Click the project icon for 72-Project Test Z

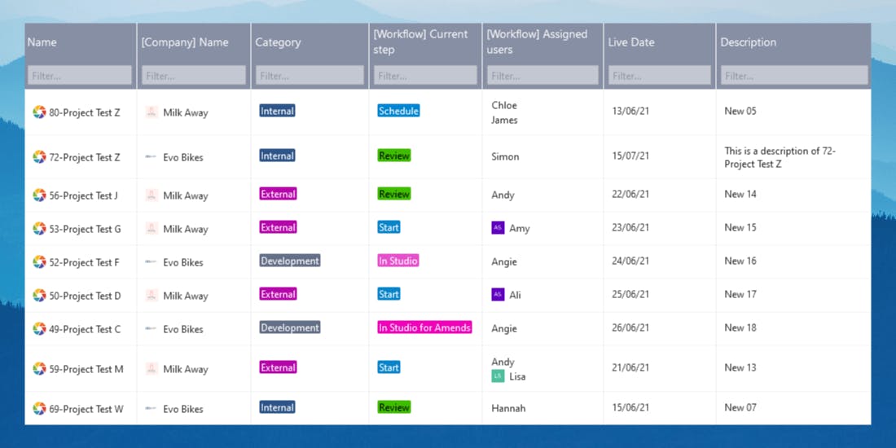(x=39, y=156)
